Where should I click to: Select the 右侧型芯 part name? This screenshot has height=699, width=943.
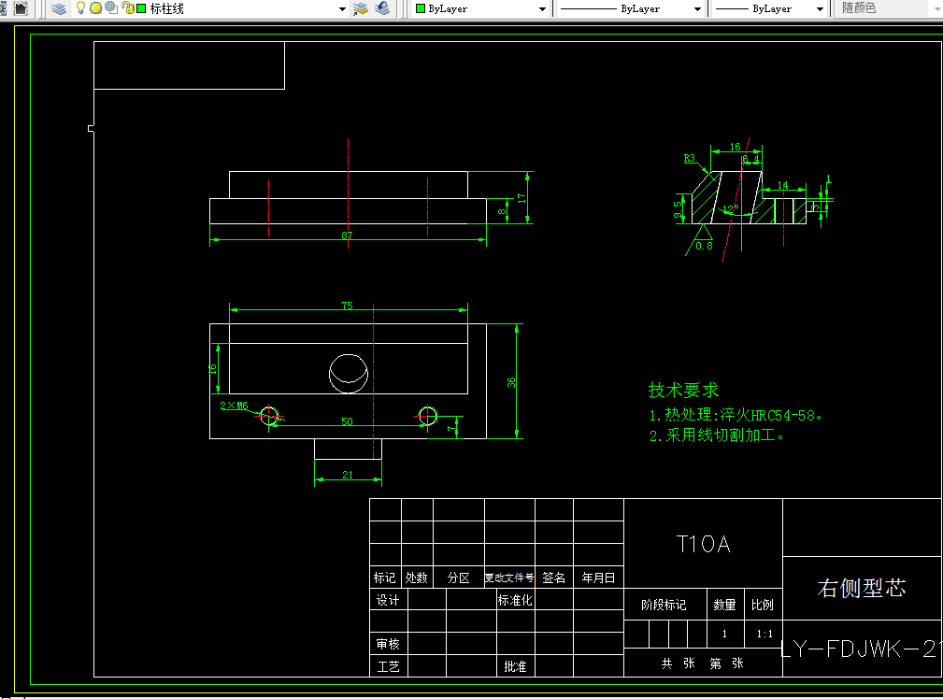click(862, 588)
